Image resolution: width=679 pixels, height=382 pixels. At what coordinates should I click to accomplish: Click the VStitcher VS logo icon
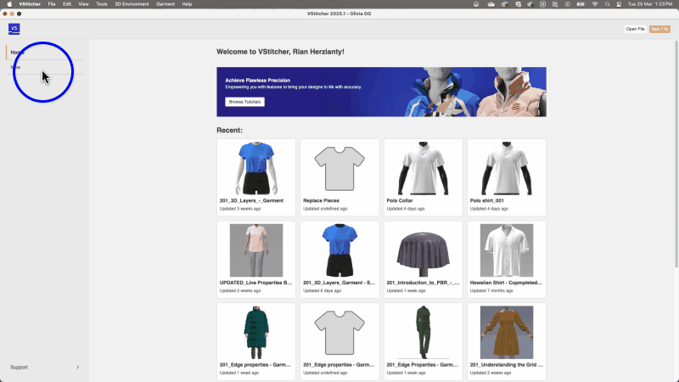click(14, 29)
